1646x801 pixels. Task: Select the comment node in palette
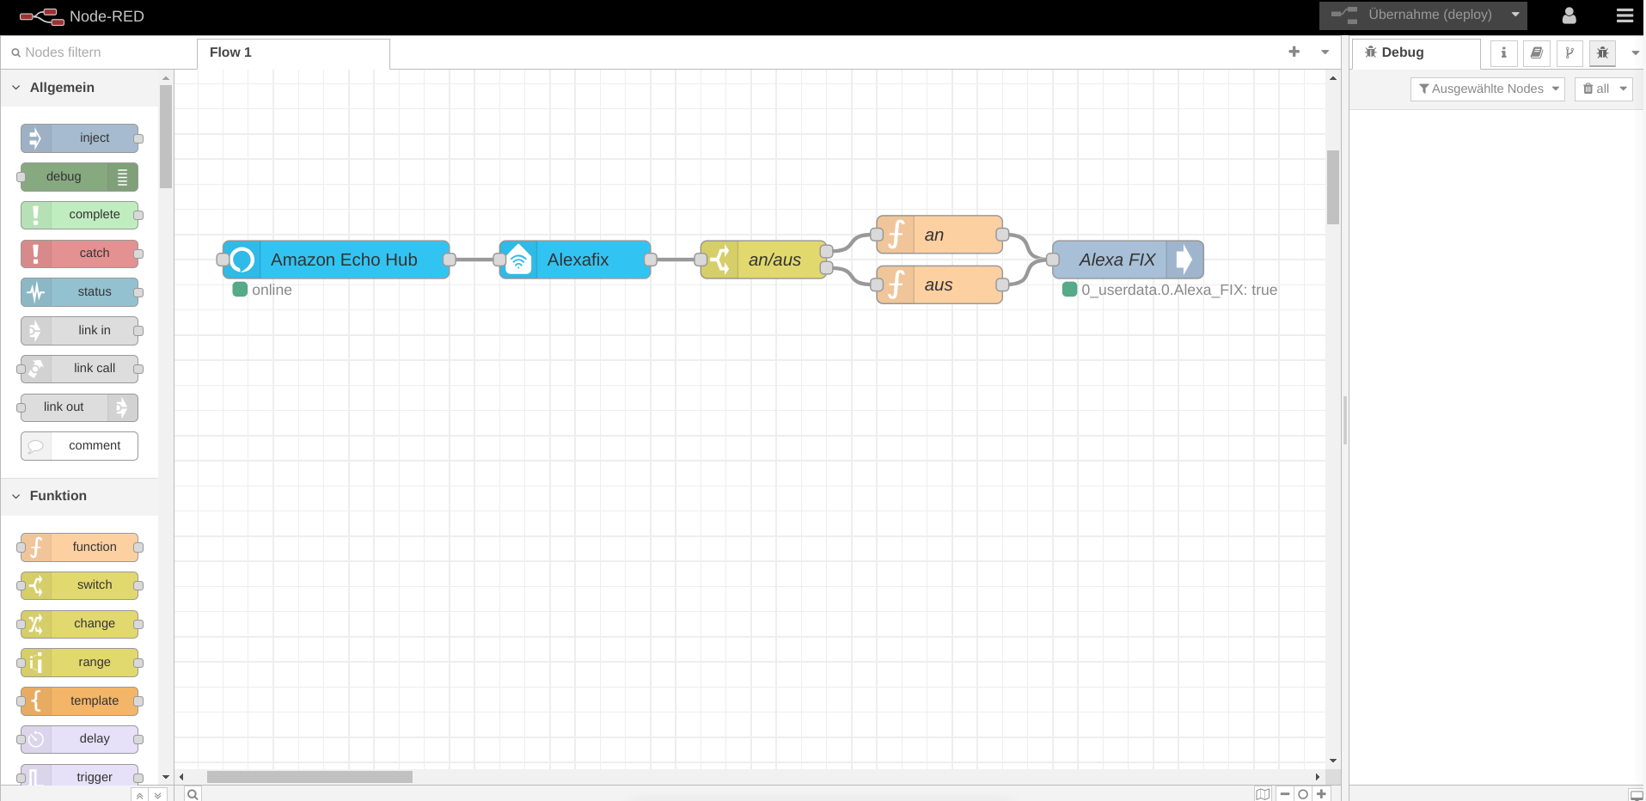coord(79,446)
